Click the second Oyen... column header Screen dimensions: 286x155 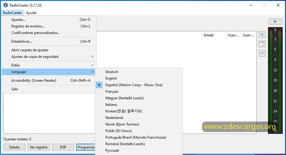point(248,35)
